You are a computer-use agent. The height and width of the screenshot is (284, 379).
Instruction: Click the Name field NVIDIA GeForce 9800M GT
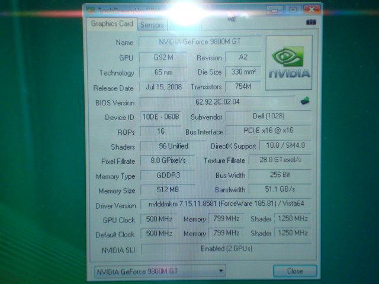tap(200, 42)
